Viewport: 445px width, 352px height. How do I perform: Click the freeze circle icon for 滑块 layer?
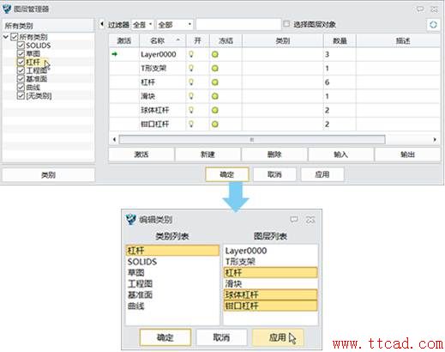tap(215, 96)
